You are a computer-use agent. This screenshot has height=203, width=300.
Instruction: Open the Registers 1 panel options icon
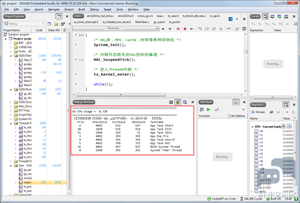pos(286,105)
